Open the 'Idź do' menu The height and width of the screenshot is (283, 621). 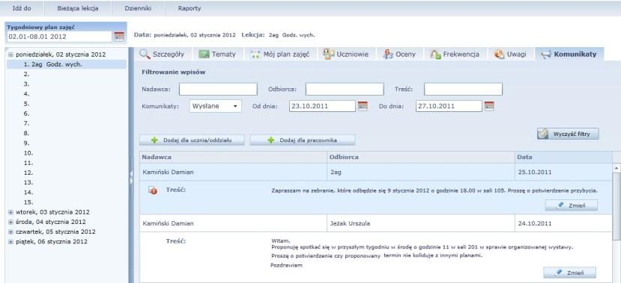(x=22, y=8)
